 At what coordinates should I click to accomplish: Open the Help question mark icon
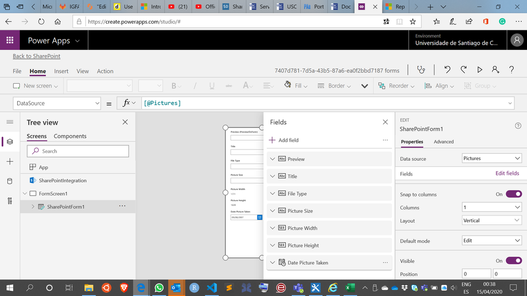(x=511, y=70)
